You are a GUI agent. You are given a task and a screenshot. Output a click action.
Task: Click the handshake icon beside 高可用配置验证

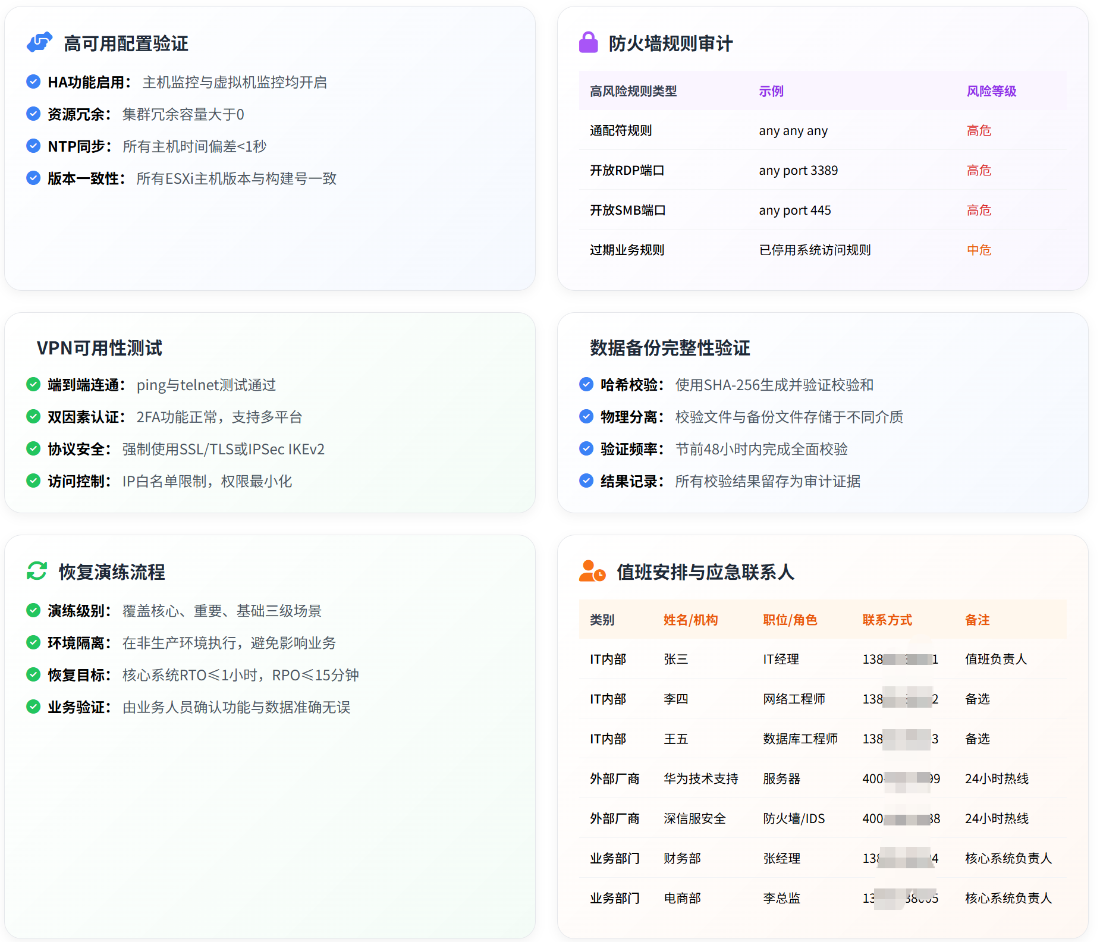(x=39, y=43)
